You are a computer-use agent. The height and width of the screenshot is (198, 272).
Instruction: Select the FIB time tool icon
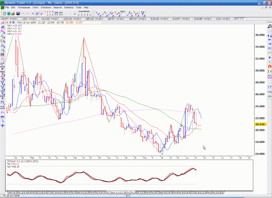point(142,13)
